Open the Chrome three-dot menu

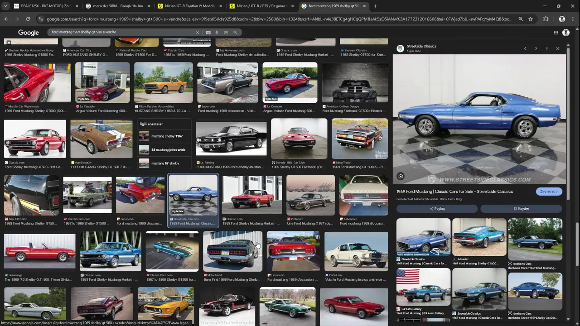[x=574, y=19]
